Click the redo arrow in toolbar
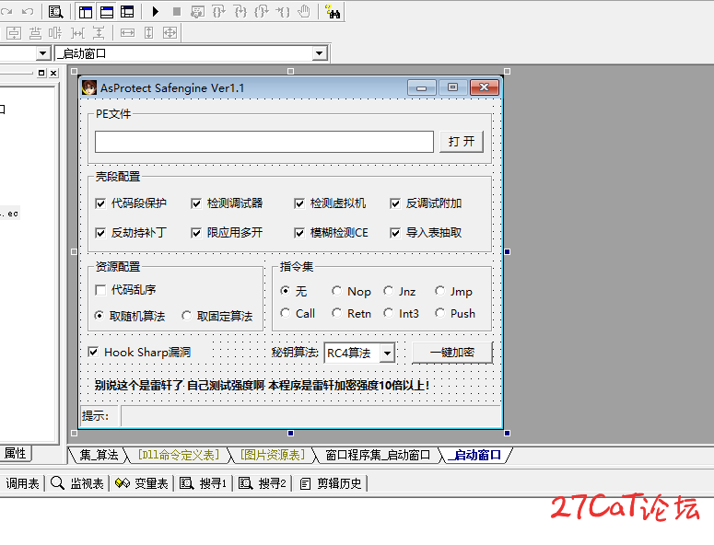Screen dimensions: 714x545 (6, 11)
